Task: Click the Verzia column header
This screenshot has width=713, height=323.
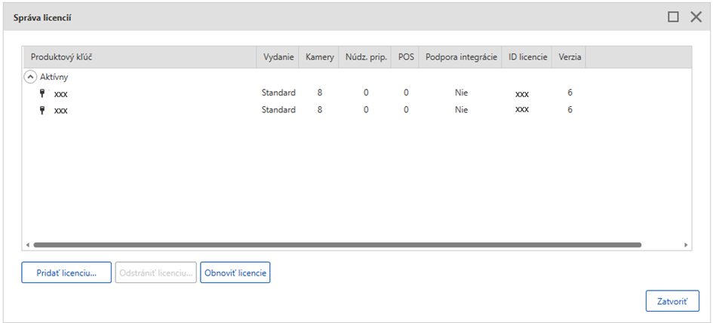Action: [570, 57]
